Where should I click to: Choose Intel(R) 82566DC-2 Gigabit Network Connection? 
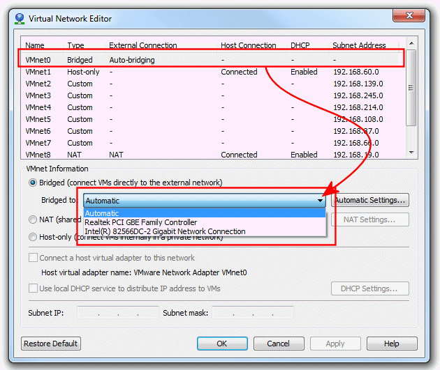point(205,231)
